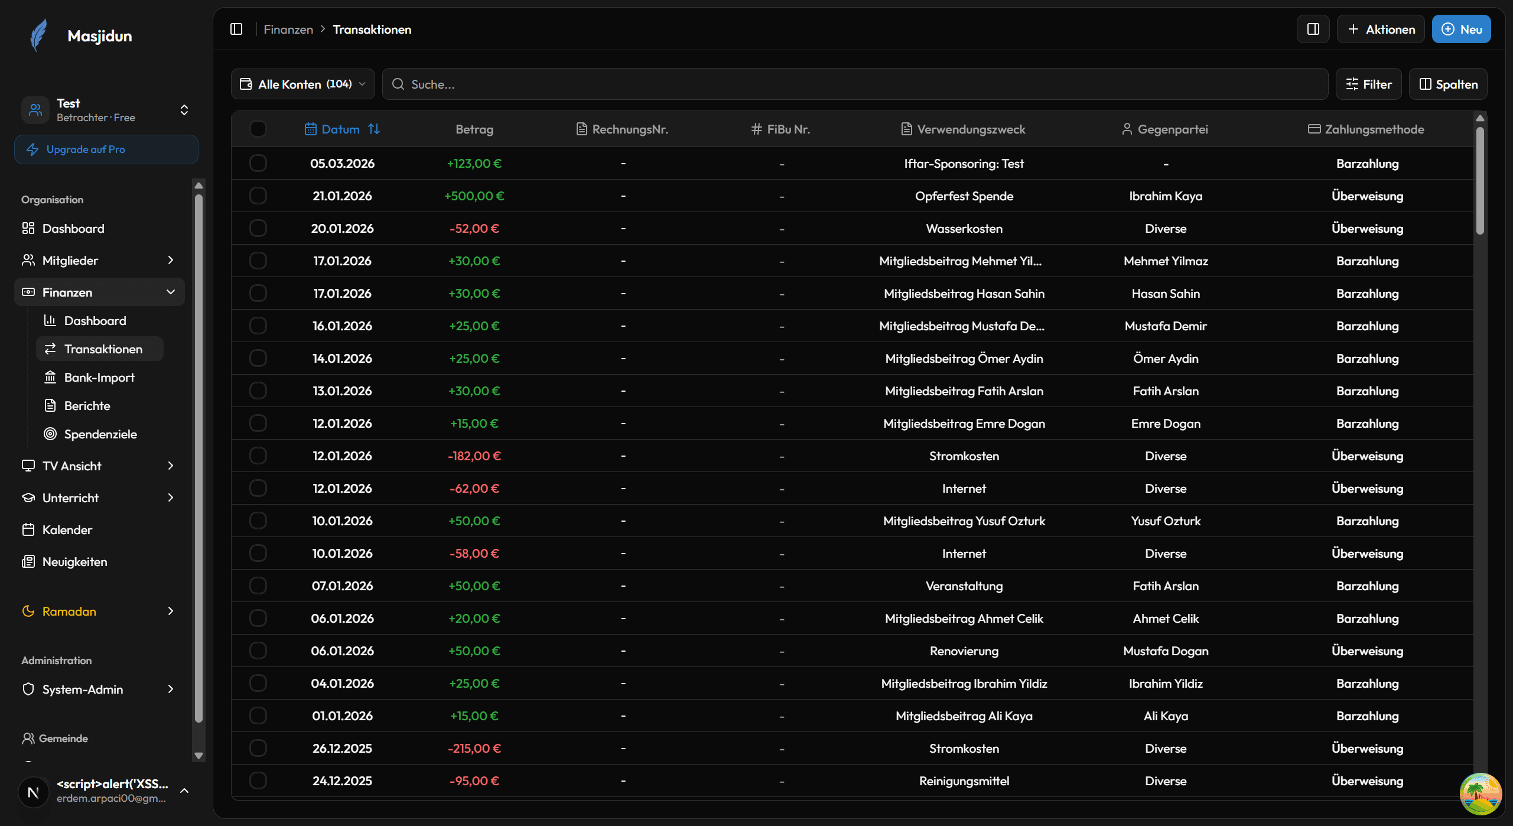Click the palm tree support widget
The width and height of the screenshot is (1513, 826).
(1481, 793)
